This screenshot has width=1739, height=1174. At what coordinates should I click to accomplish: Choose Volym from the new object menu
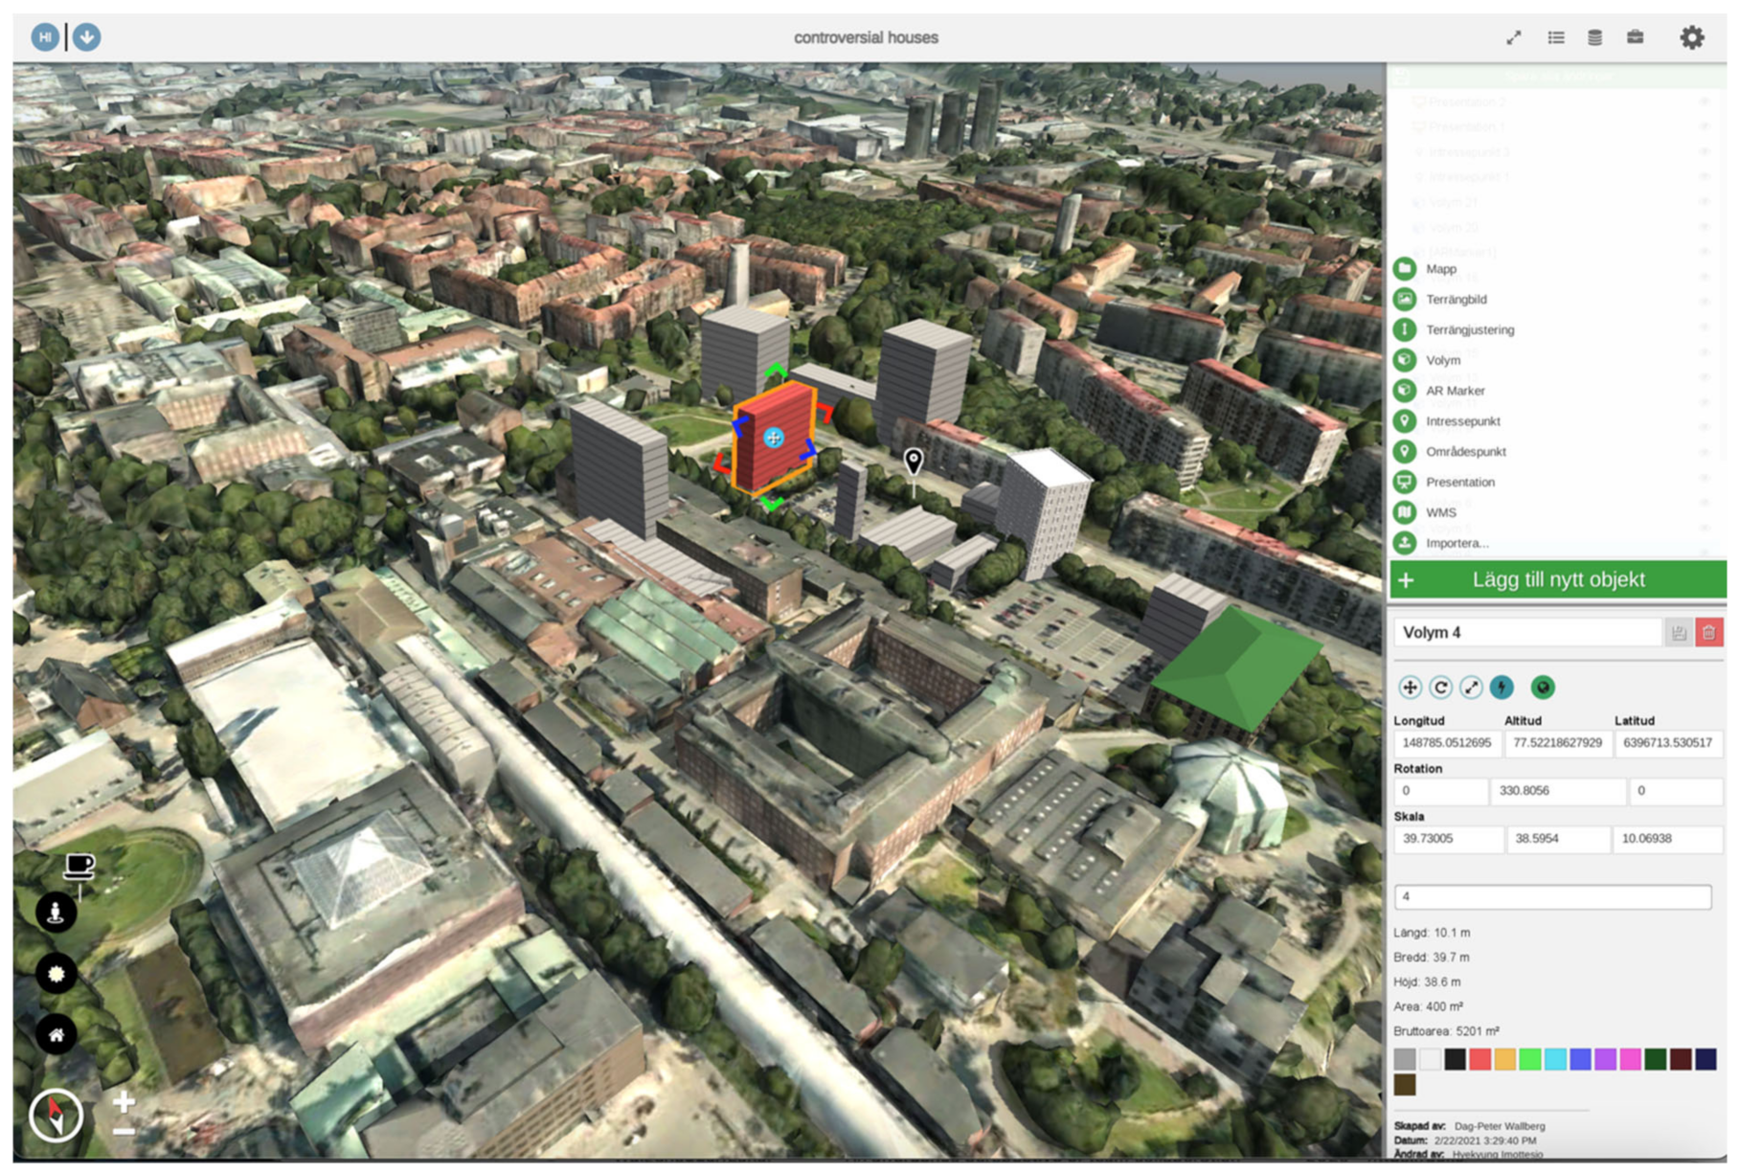point(1442,360)
